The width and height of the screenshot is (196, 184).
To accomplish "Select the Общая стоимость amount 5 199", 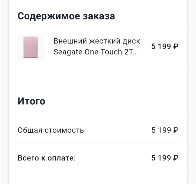I will [161, 130].
